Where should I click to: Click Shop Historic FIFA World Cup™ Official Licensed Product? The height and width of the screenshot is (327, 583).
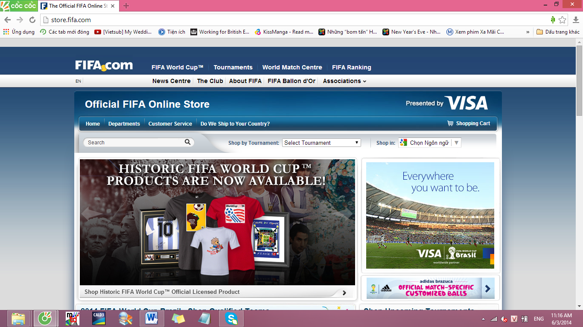click(162, 292)
